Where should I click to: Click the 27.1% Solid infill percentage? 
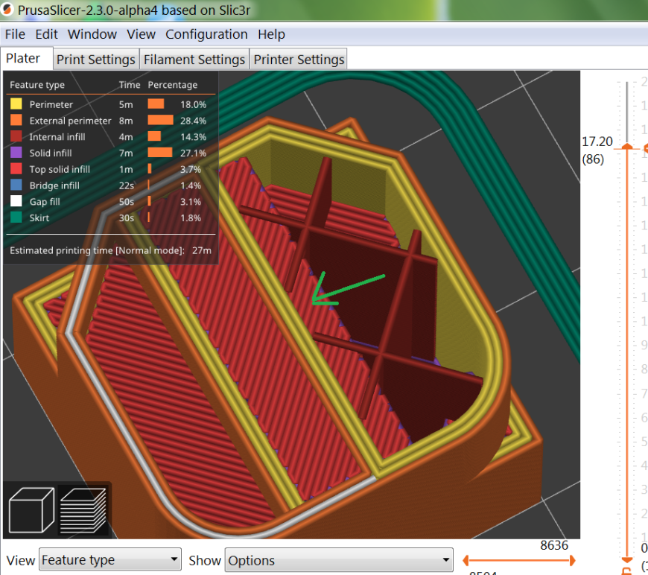click(193, 153)
